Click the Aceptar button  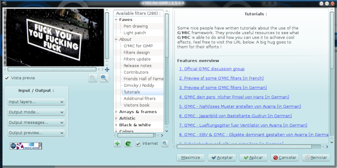point(222,157)
